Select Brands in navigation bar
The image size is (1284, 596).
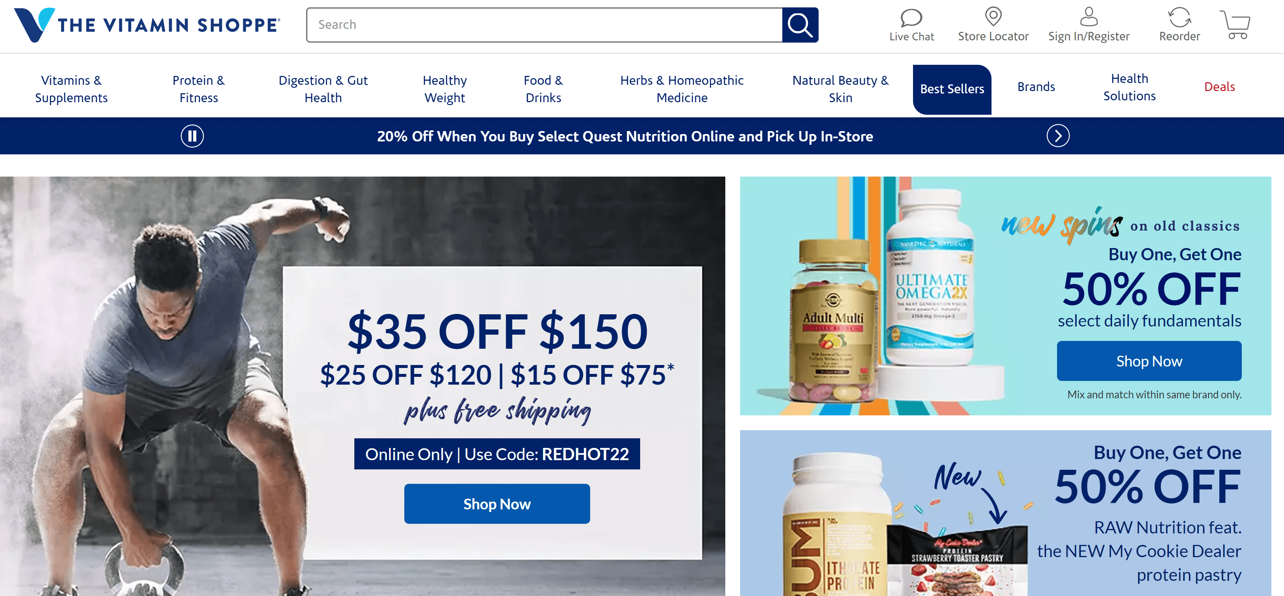pos(1036,87)
